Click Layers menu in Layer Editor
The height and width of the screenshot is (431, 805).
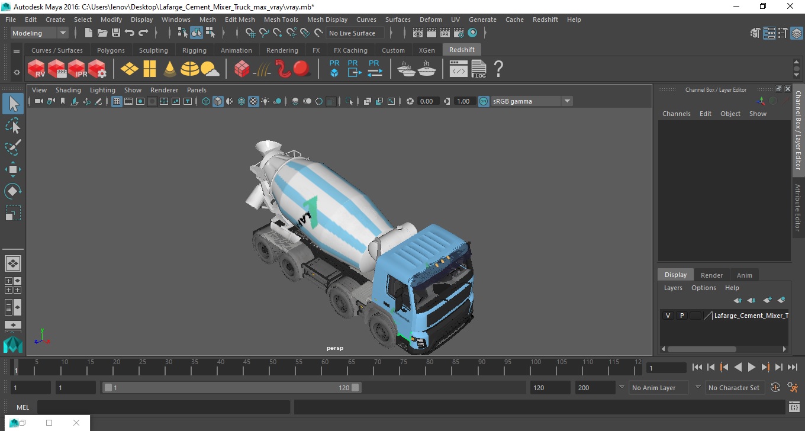673,288
